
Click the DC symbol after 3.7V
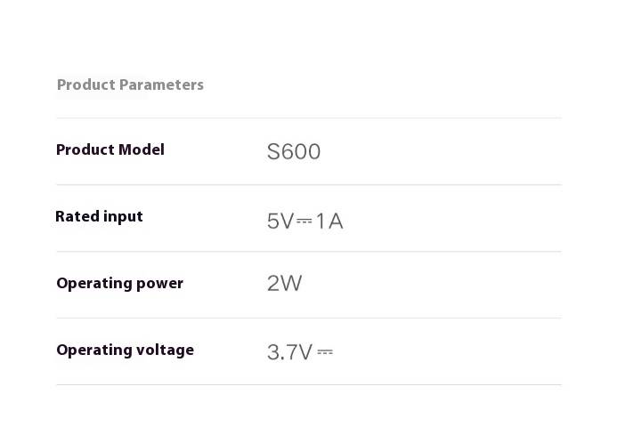point(325,352)
